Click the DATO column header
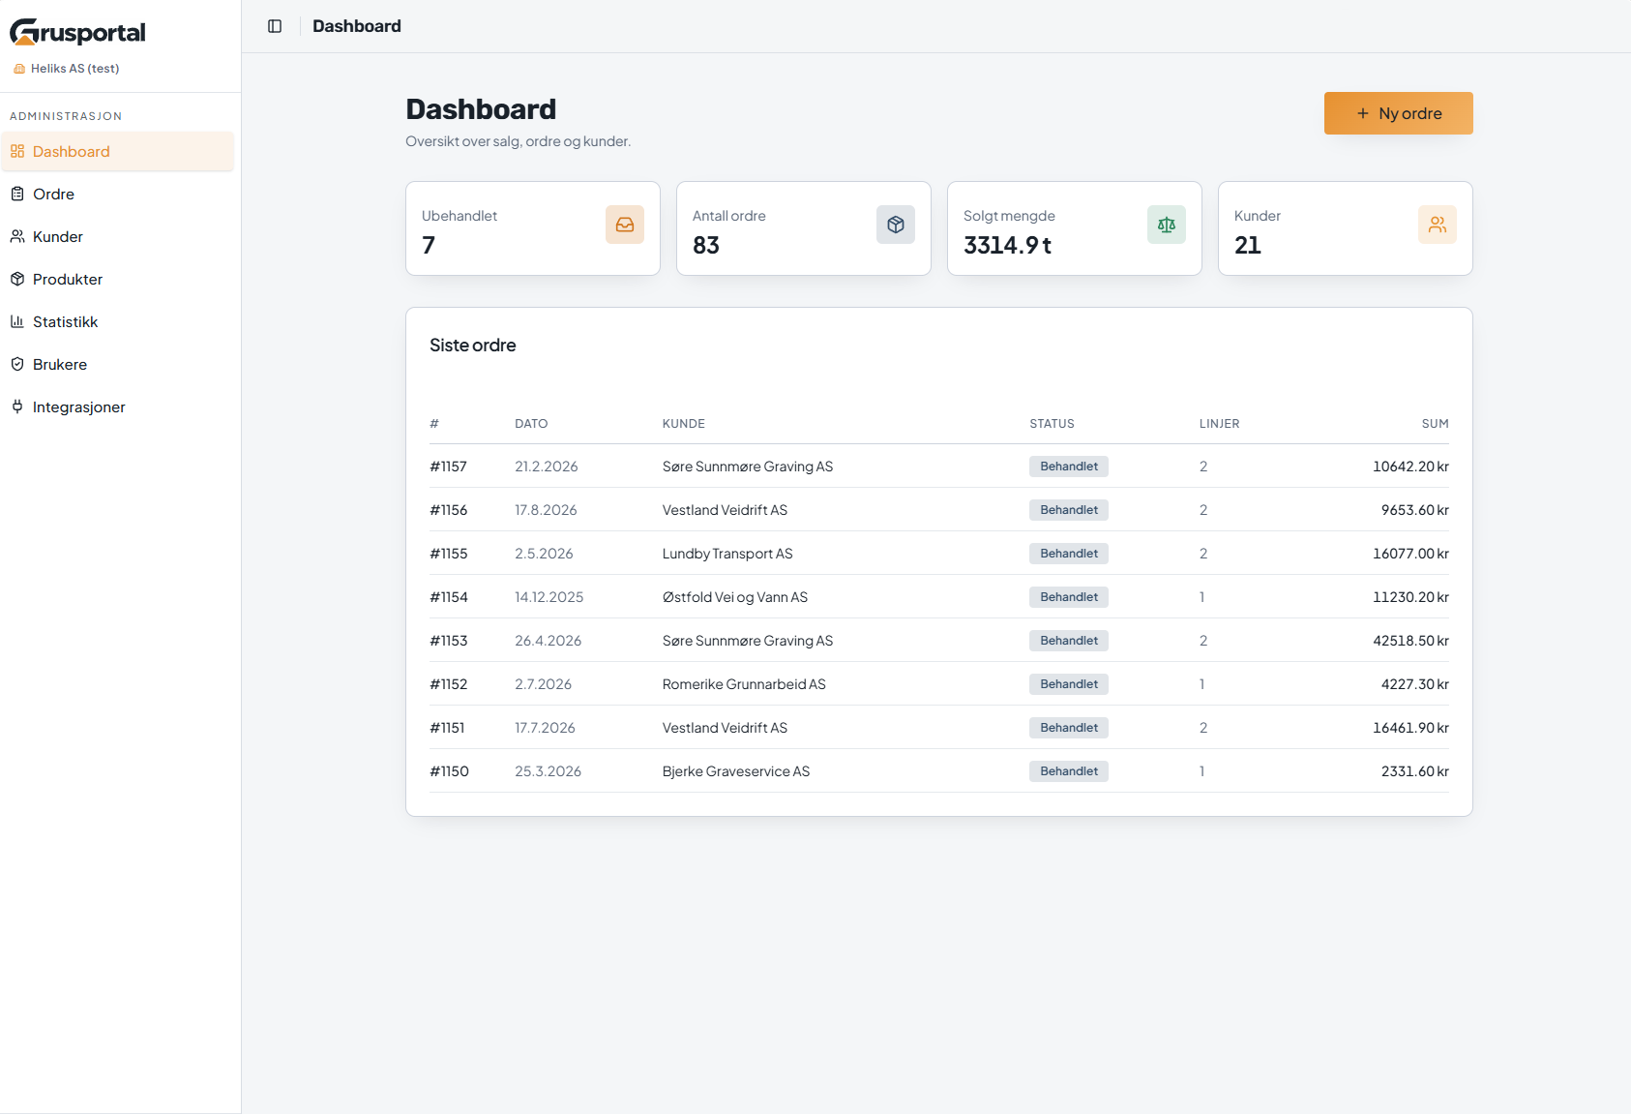The height and width of the screenshot is (1114, 1631). [x=531, y=424]
